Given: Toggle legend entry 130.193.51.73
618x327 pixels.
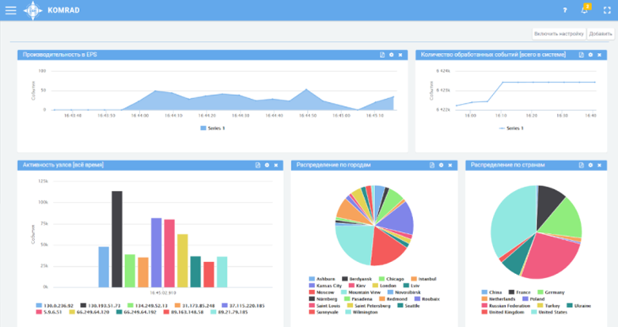Looking at the screenshot, I should [100, 306].
